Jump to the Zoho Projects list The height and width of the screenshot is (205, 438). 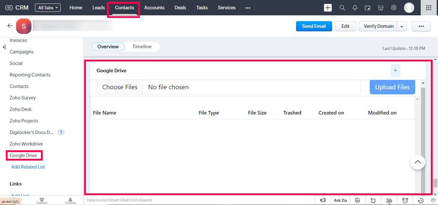tap(24, 121)
